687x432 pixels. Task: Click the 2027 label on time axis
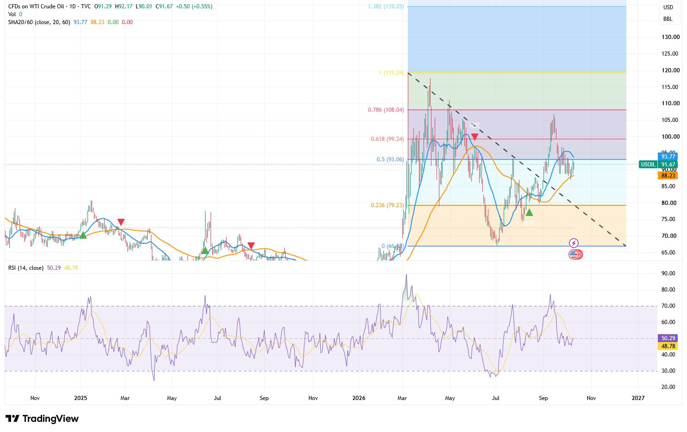coord(638,398)
